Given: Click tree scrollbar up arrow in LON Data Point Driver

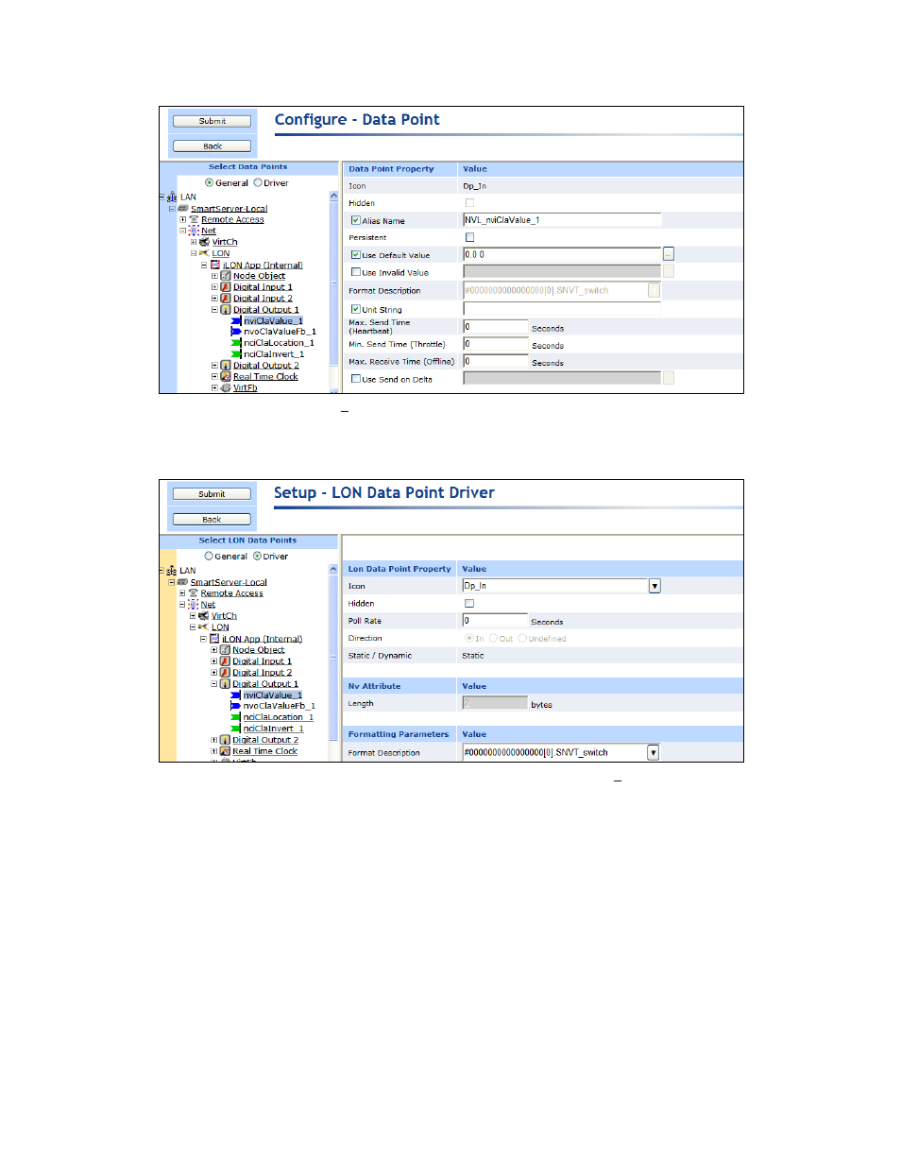Looking at the screenshot, I should click(x=333, y=570).
